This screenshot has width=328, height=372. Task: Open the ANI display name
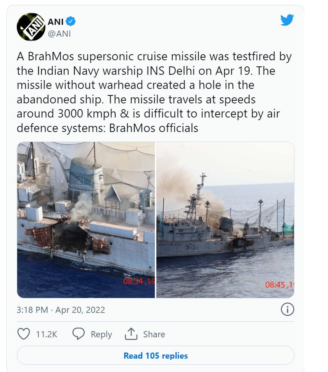(x=56, y=22)
